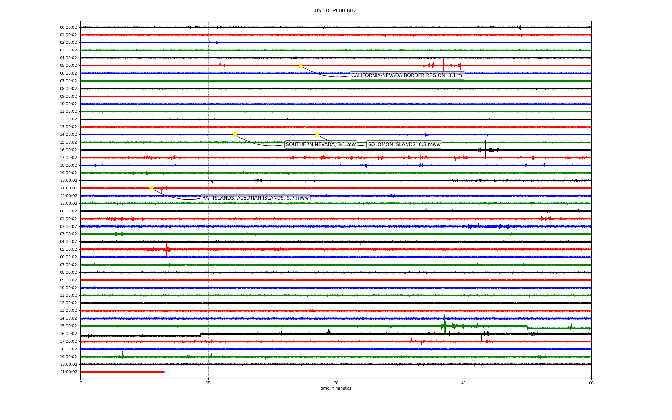The height and width of the screenshot is (420, 672).
Task: Click the large black spike on first 16:00:02 trace
Action: pos(485,149)
